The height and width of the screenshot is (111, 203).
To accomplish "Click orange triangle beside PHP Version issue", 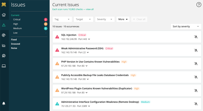I will [57, 64].
